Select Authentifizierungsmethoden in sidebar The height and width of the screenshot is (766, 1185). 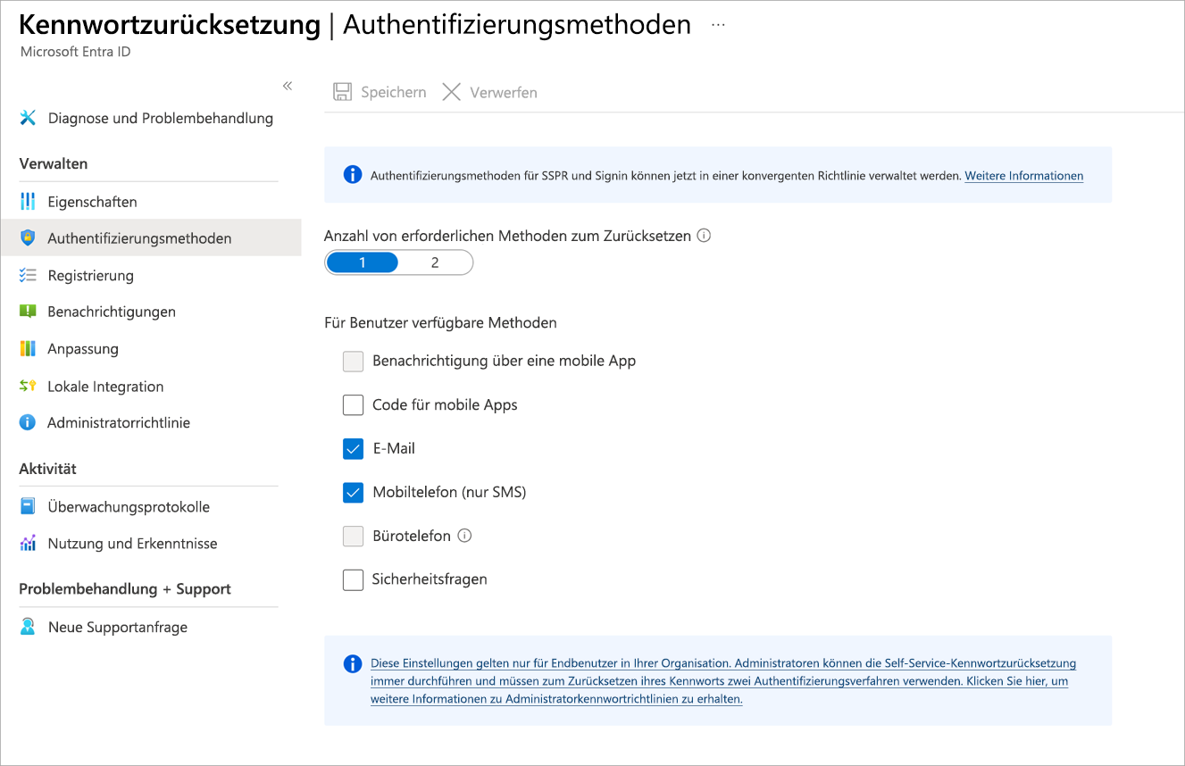tap(151, 238)
